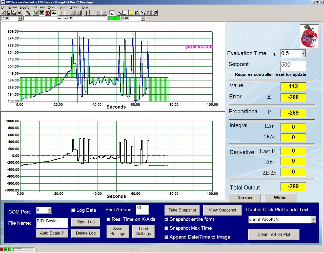
Task: Open the Plot menu
Action: point(35,7)
